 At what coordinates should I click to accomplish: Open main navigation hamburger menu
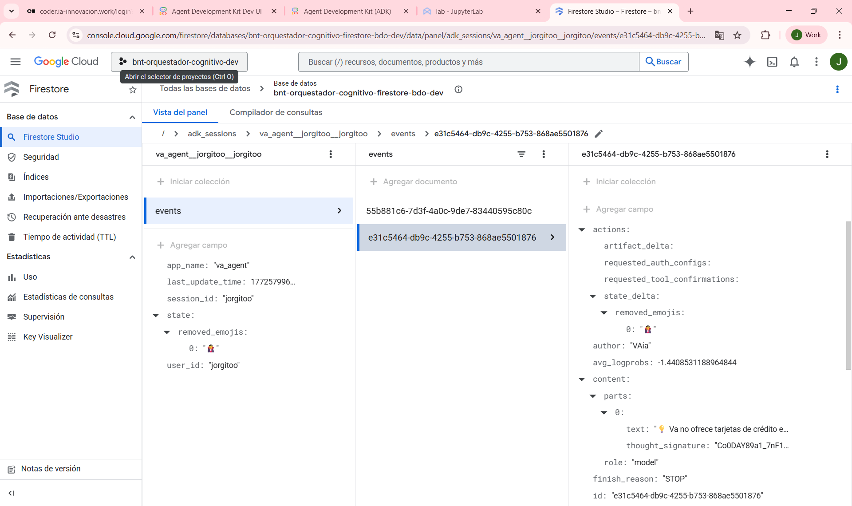[16, 62]
